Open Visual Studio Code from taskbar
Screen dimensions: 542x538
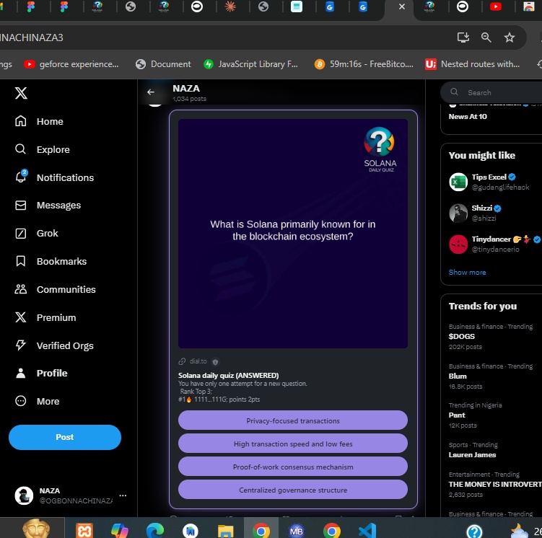click(367, 530)
